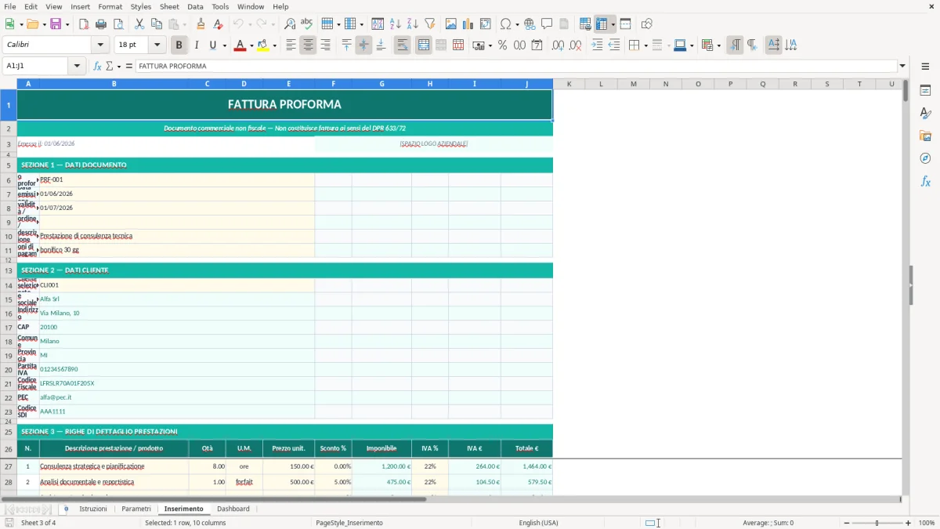The width and height of the screenshot is (940, 529).
Task: Click the Select Function sum button
Action: coord(110,66)
